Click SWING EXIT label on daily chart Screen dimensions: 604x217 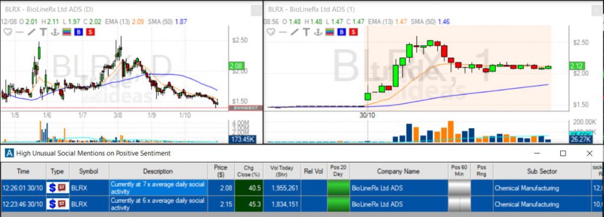[x=245, y=108]
